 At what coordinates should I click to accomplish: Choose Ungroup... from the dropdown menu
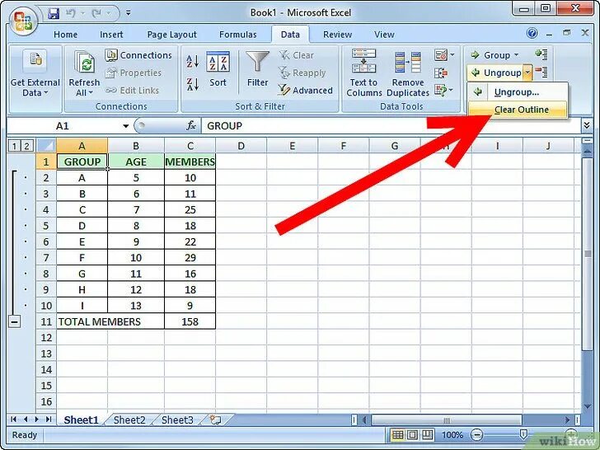click(x=518, y=91)
